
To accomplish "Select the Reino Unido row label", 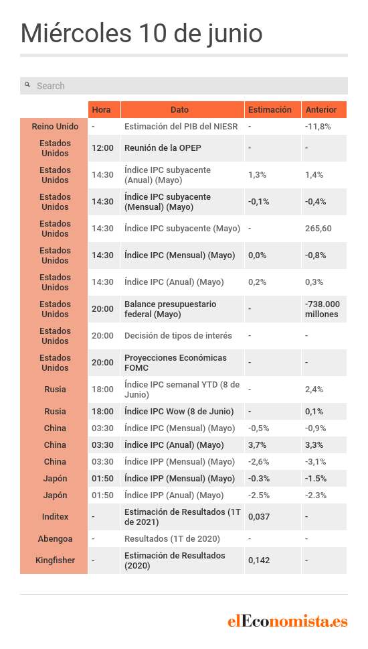I will tap(55, 127).
